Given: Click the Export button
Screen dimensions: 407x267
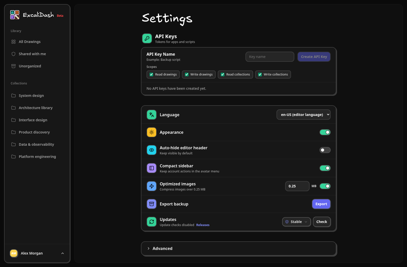Looking at the screenshot, I should (321, 204).
